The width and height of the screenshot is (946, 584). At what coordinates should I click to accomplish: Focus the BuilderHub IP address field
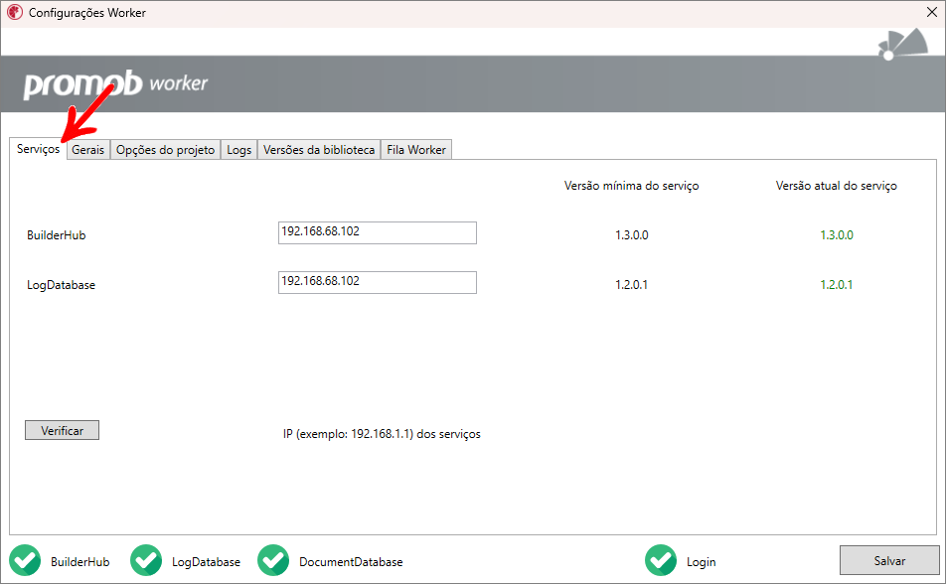tap(377, 232)
